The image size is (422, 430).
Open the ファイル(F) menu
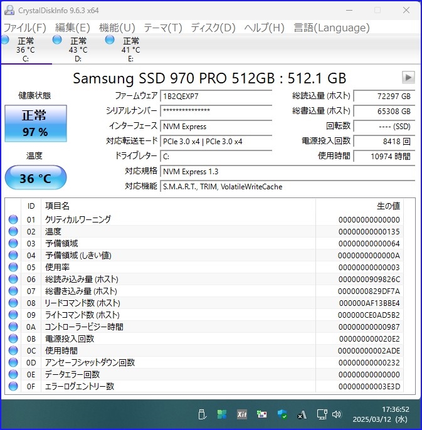[x=24, y=28]
